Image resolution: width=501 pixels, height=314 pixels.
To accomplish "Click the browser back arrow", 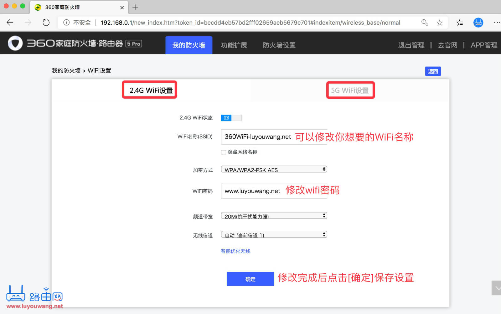I will point(10,22).
